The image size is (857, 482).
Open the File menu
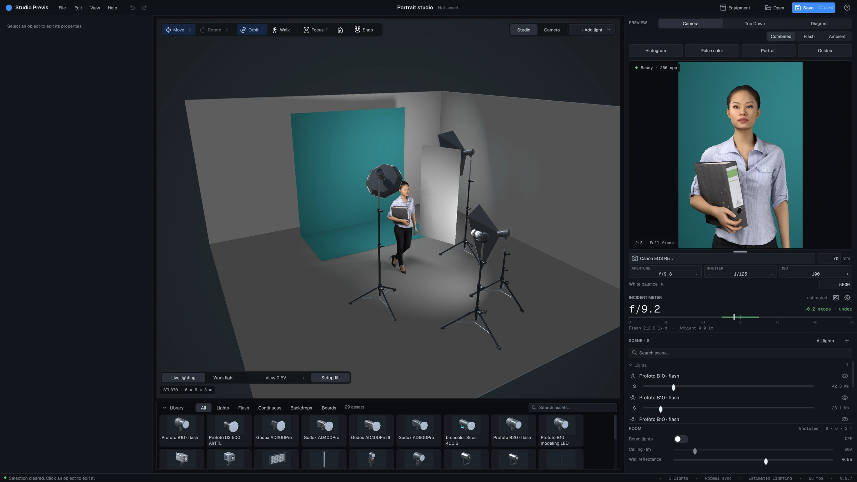62,8
